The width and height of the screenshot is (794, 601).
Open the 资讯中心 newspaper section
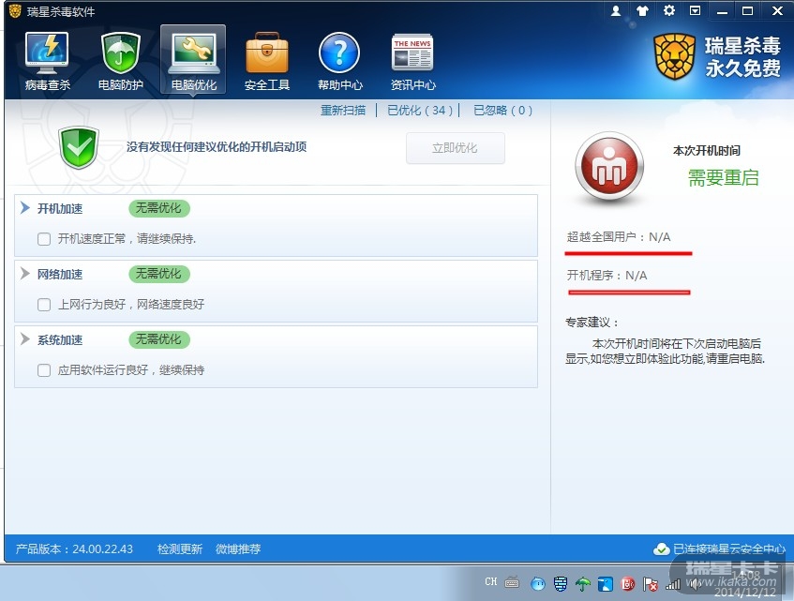point(412,61)
